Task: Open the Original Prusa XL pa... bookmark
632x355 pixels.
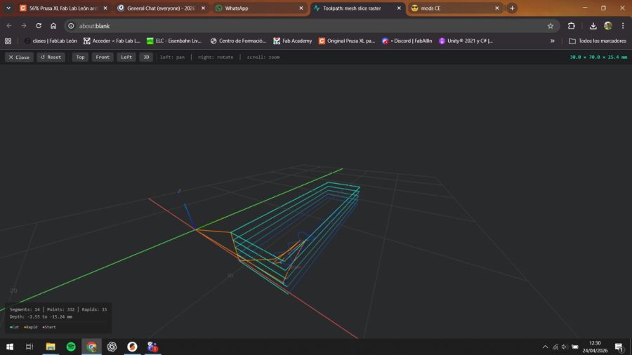Action: [x=347, y=41]
